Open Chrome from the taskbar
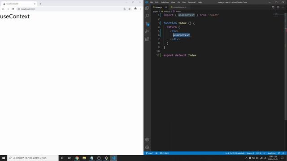 (77, 158)
